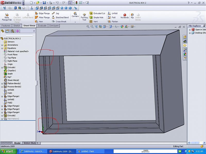Choose the Base Flange/Tab tool
206x154 pixels.
tap(7, 16)
